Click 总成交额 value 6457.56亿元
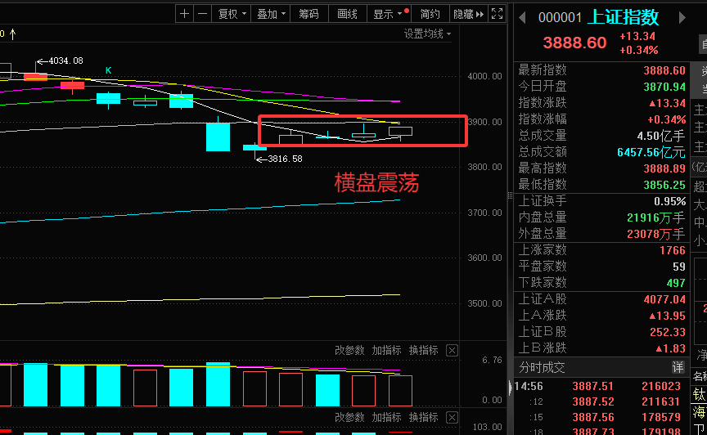 click(651, 152)
